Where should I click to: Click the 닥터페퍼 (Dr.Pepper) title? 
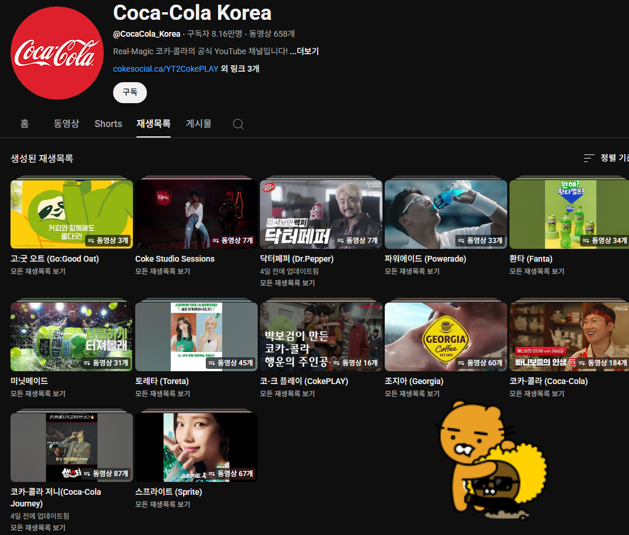click(x=297, y=259)
